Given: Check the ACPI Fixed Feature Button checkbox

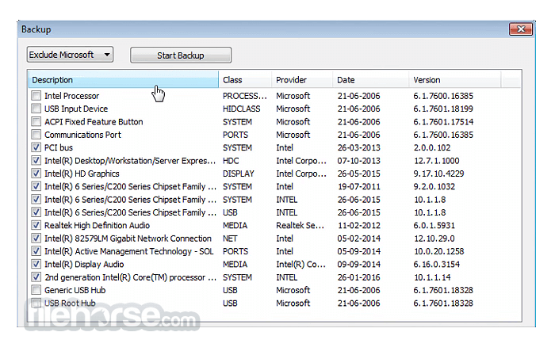Looking at the screenshot, I should [36, 121].
